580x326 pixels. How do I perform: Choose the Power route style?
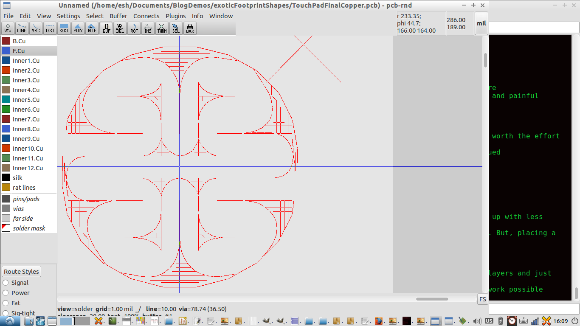click(x=6, y=293)
